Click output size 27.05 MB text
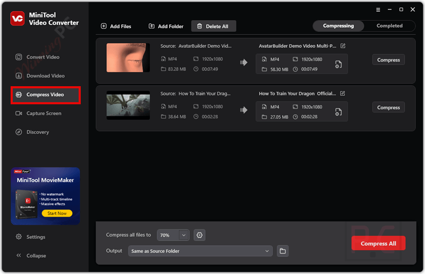 [x=279, y=117]
